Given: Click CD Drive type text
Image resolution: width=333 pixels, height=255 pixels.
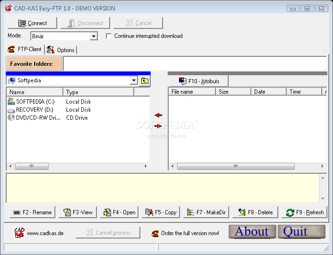Looking at the screenshot, I should [77, 118].
